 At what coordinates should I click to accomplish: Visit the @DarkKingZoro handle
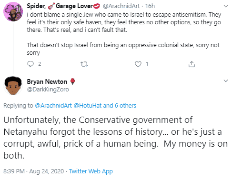pyautogui.click(x=48, y=90)
